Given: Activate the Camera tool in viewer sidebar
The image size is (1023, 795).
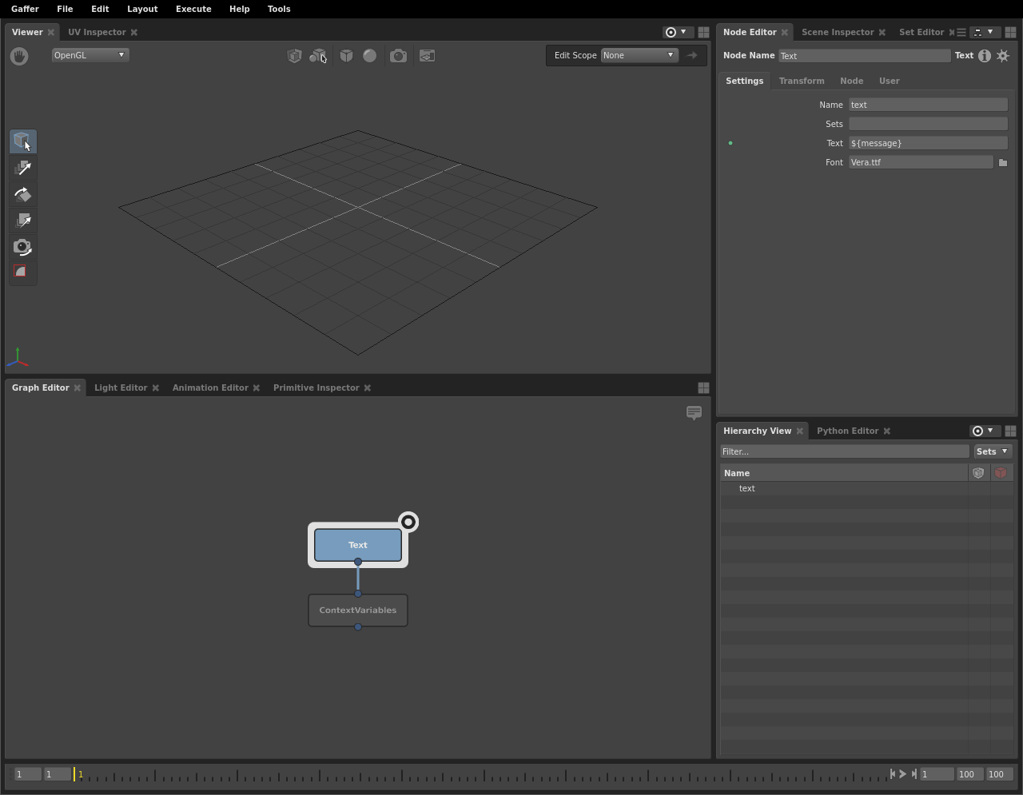Looking at the screenshot, I should [23, 247].
